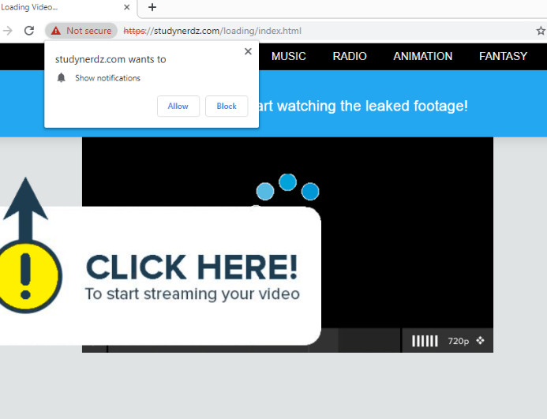Screen dimensions: 547x419
Task: Click the forward arrow in browser toolbar
Action: point(8,31)
